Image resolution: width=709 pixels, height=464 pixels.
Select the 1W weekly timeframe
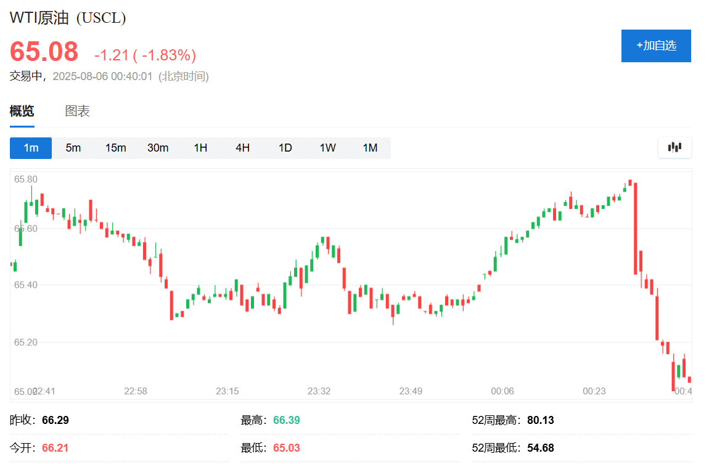327,148
